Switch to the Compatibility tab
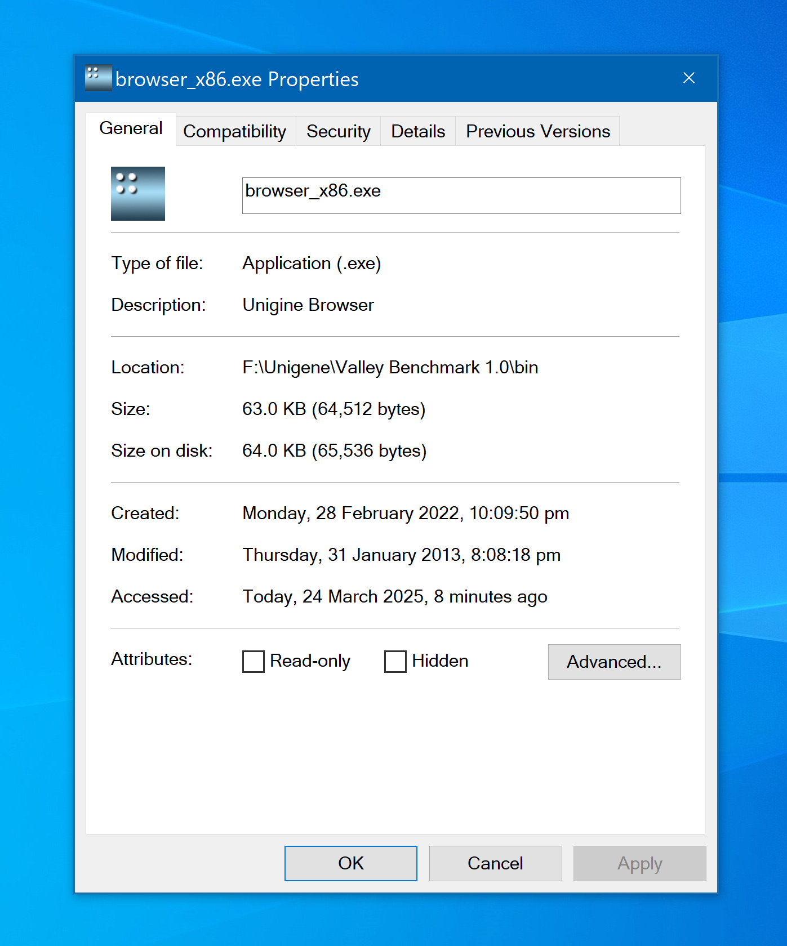Viewport: 787px width, 946px height. [235, 131]
